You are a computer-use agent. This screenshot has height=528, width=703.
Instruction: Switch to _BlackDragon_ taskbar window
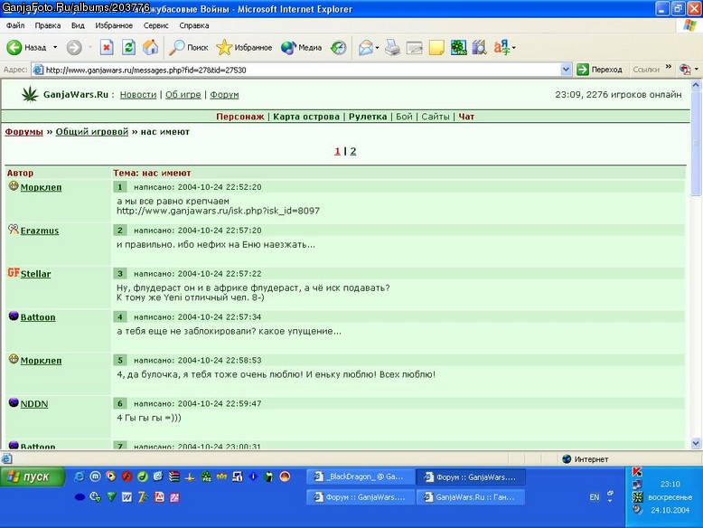pyautogui.click(x=360, y=476)
